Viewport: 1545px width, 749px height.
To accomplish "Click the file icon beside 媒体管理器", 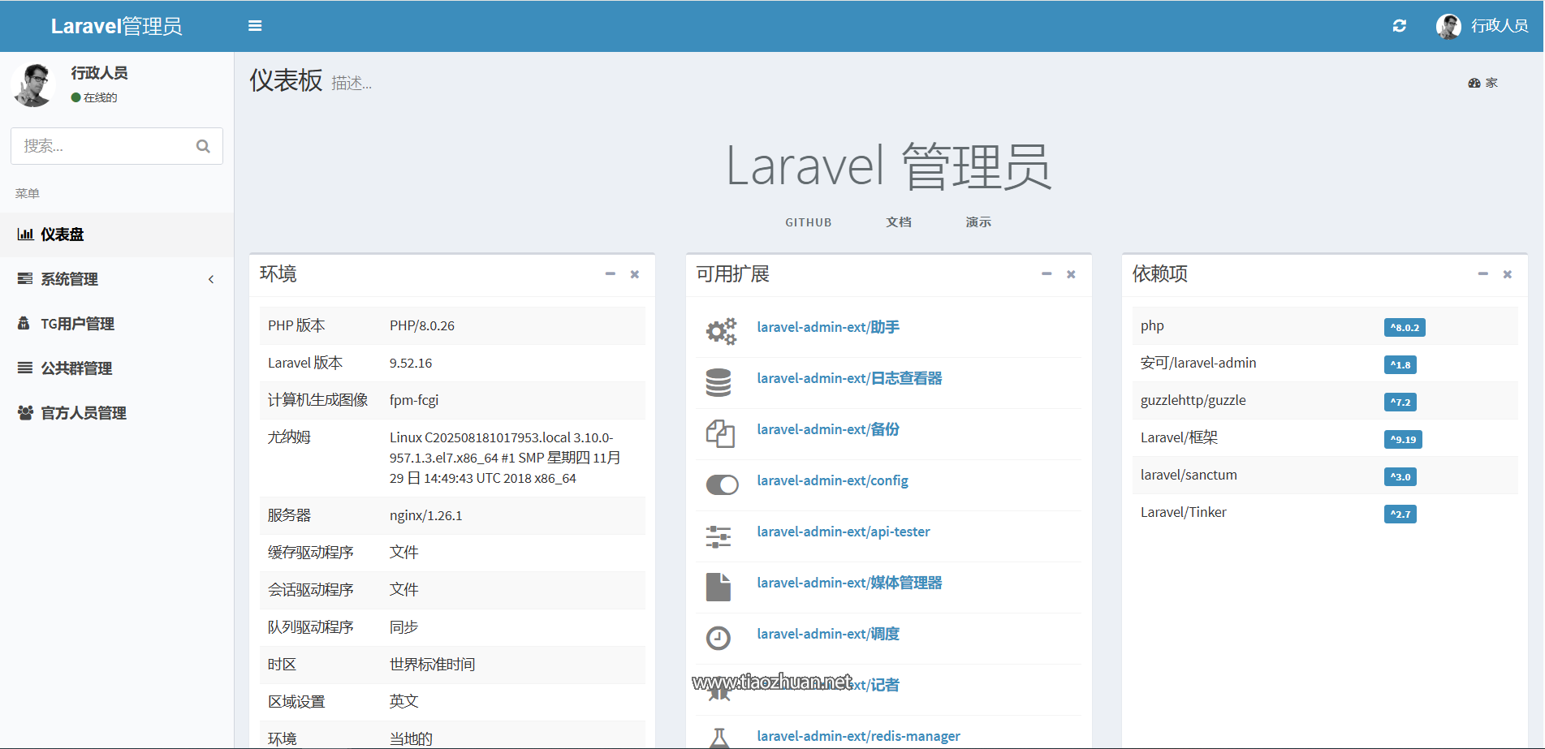I will 719,587.
